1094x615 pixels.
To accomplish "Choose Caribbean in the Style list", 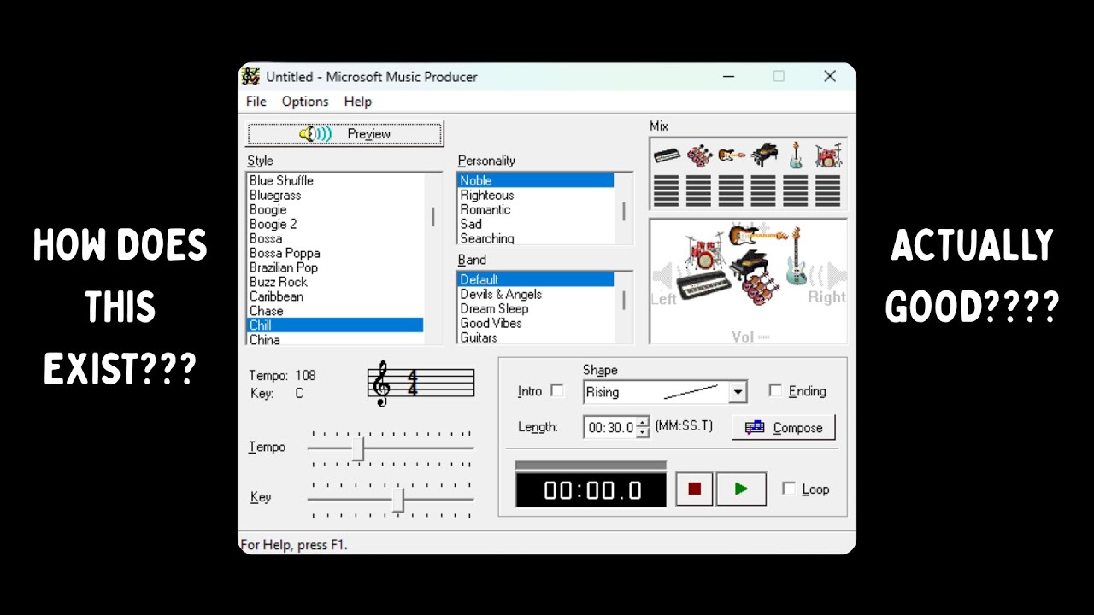I will (x=335, y=296).
